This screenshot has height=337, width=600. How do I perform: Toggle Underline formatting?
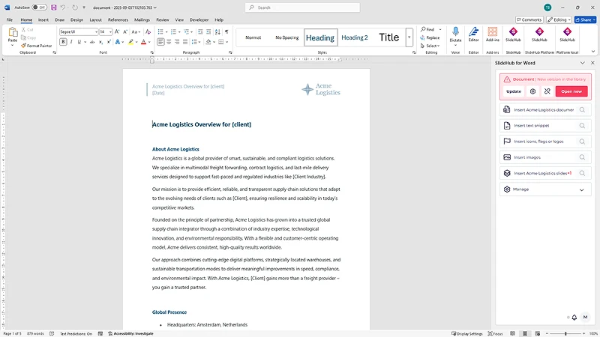pyautogui.click(x=79, y=42)
